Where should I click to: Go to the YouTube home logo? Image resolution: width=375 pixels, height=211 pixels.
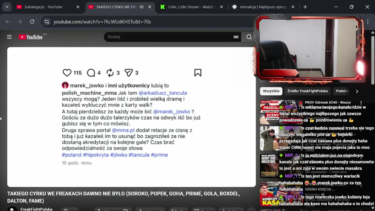click(x=31, y=37)
